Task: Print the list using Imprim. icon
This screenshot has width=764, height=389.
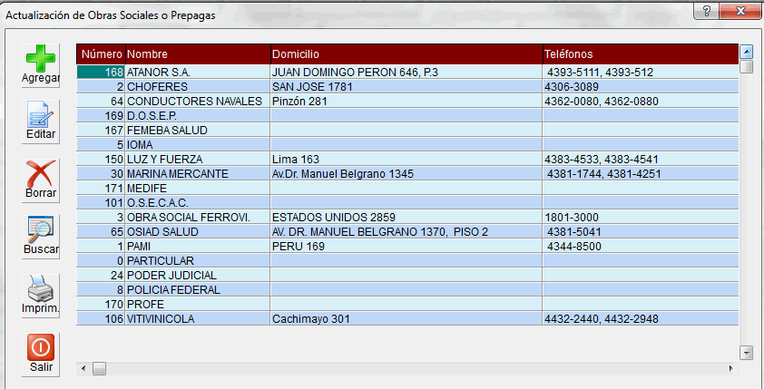Action: pos(41,296)
